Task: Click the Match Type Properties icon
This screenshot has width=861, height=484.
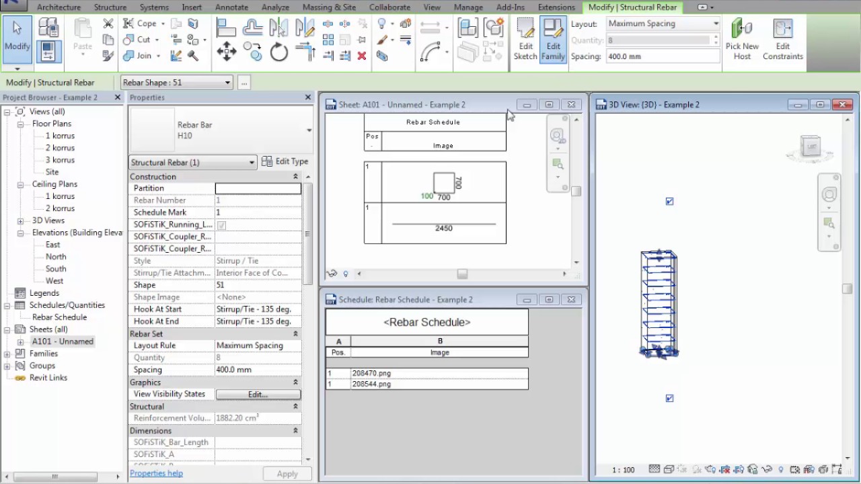Action: (x=108, y=56)
